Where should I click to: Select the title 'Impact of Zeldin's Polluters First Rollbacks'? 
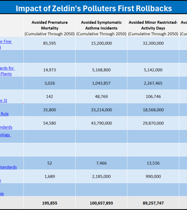[x=94, y=8]
